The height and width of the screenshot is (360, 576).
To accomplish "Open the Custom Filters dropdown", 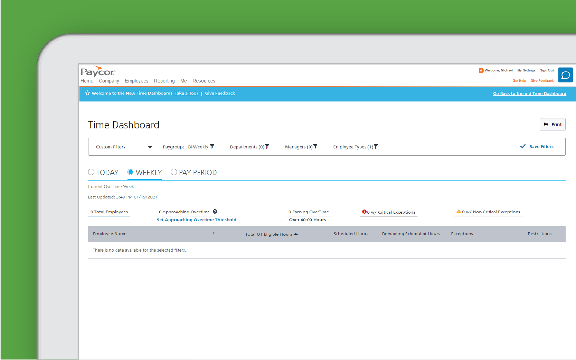I will 124,147.
